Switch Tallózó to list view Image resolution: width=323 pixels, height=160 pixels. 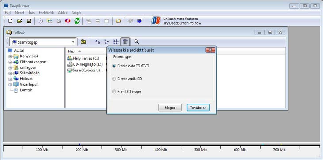[x=116, y=41]
